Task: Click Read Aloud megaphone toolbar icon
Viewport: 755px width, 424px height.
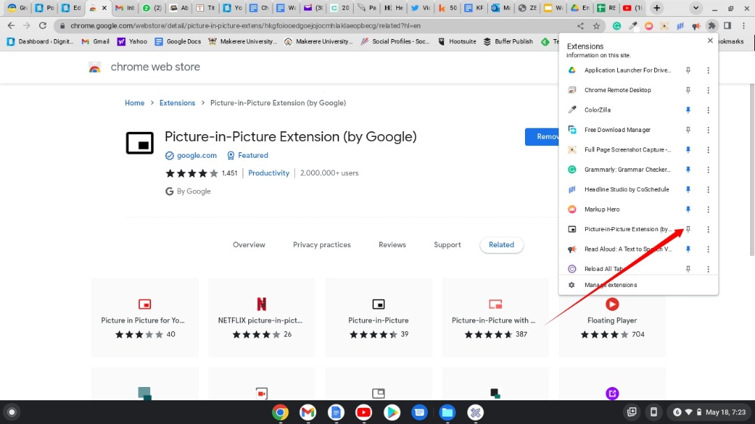Action: click(x=696, y=26)
